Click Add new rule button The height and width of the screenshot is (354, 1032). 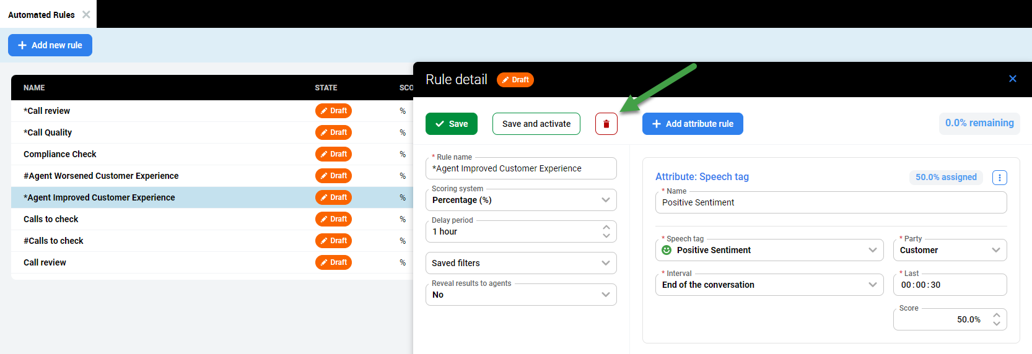click(x=50, y=45)
